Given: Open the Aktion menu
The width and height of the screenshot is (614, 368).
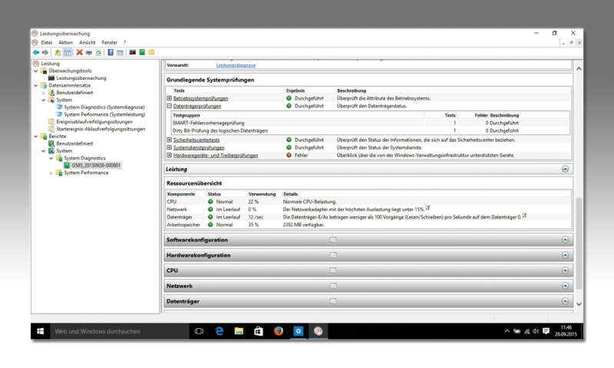Looking at the screenshot, I should click(x=66, y=42).
